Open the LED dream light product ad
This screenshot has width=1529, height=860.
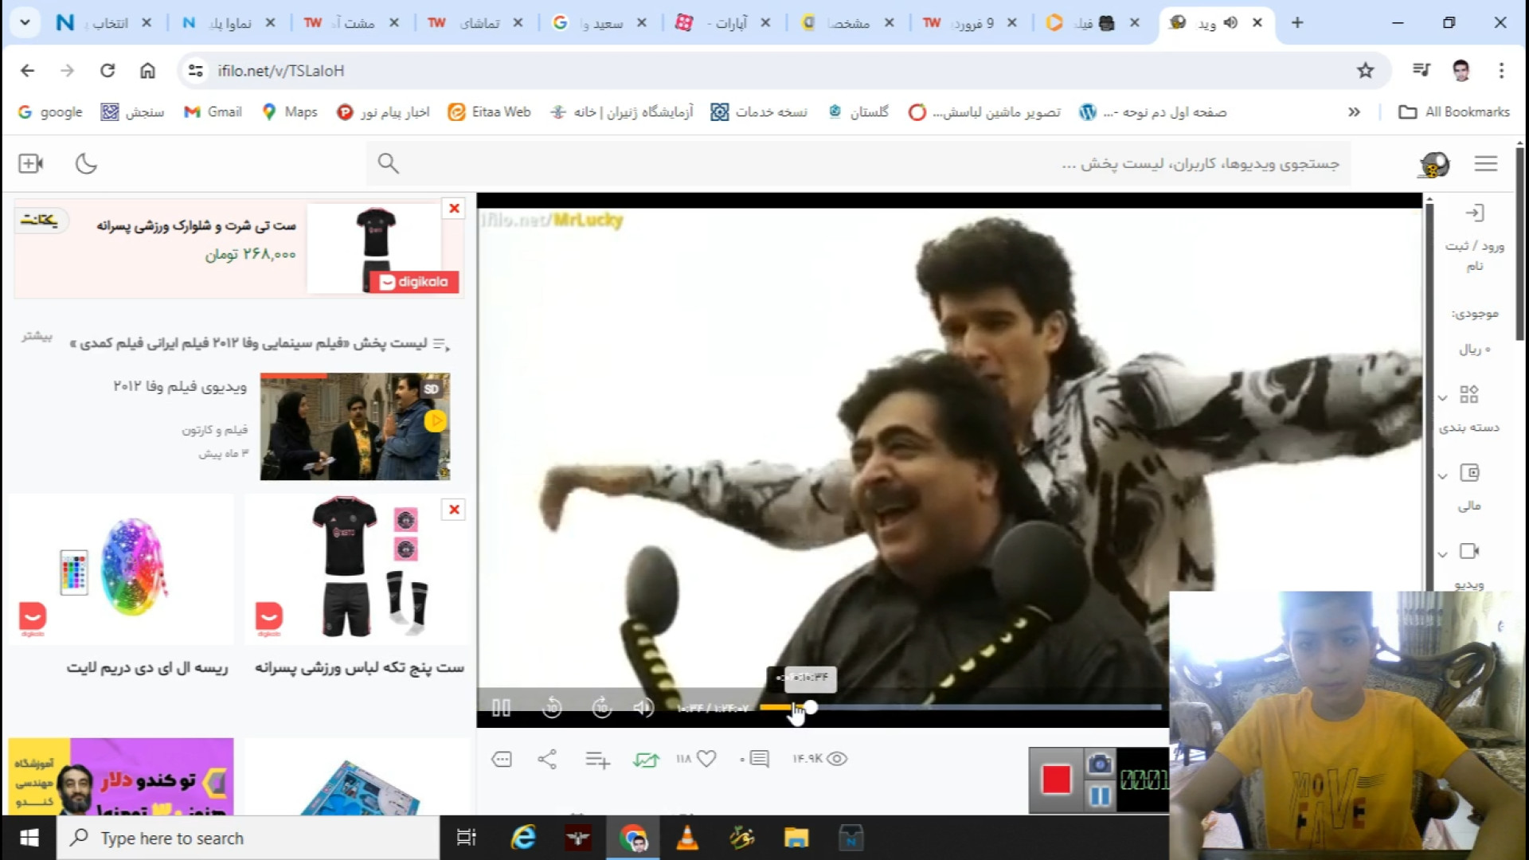120,569
